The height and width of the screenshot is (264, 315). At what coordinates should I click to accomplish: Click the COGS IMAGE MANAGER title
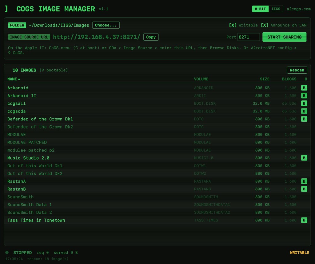(56, 9)
